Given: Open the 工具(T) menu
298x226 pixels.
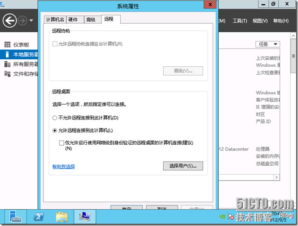Looking at the screenshot, I should tap(240, 21).
